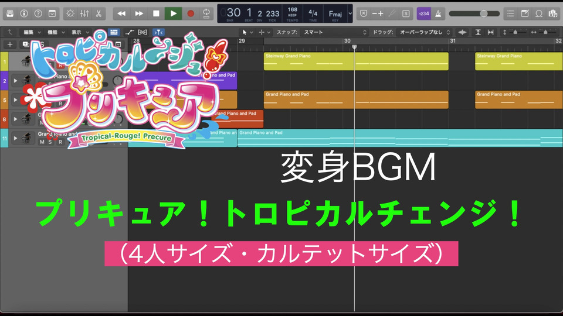Open the Loop Browser icon
Viewport: 563px width, 316px height.
[x=538, y=13]
